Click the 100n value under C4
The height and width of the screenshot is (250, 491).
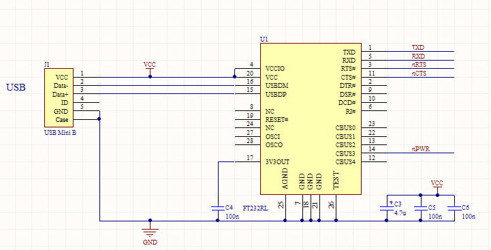[232, 216]
